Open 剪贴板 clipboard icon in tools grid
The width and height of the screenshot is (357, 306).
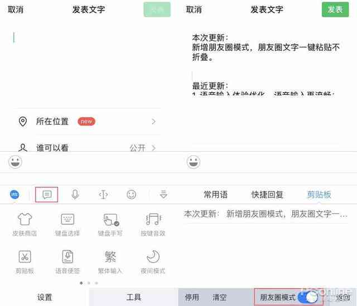point(25,261)
